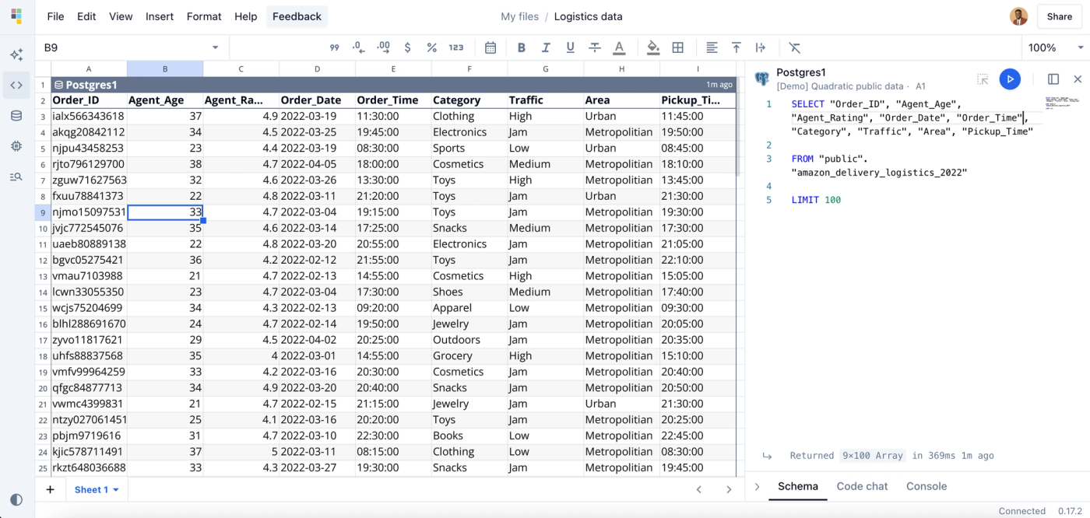Open horizontal alignment options
The width and height of the screenshot is (1090, 518).
712,47
